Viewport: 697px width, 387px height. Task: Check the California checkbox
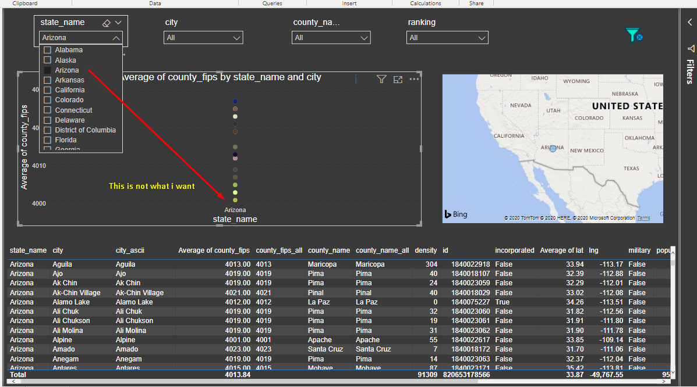pyautogui.click(x=48, y=90)
